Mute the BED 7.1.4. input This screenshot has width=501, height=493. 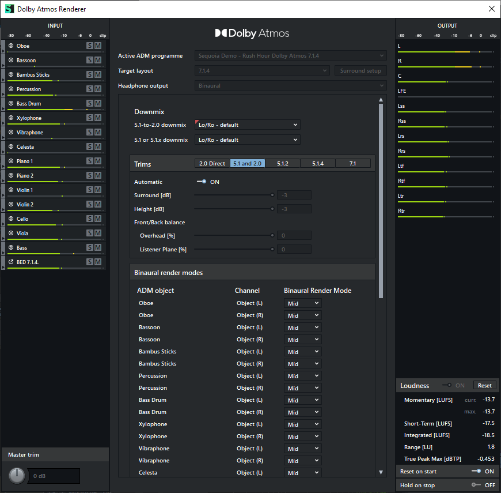pyautogui.click(x=98, y=262)
